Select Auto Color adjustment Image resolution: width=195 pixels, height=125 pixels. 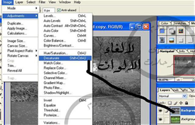point(65,31)
